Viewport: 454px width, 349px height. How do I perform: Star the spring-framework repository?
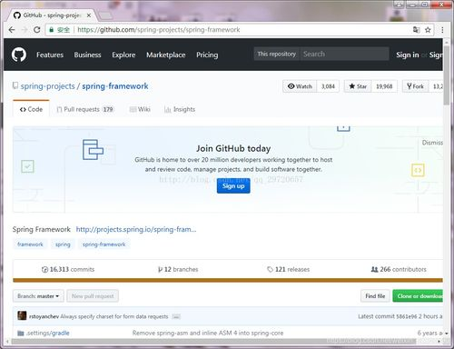[358, 86]
